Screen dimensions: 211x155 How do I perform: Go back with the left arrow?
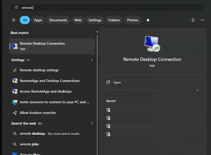14,20
